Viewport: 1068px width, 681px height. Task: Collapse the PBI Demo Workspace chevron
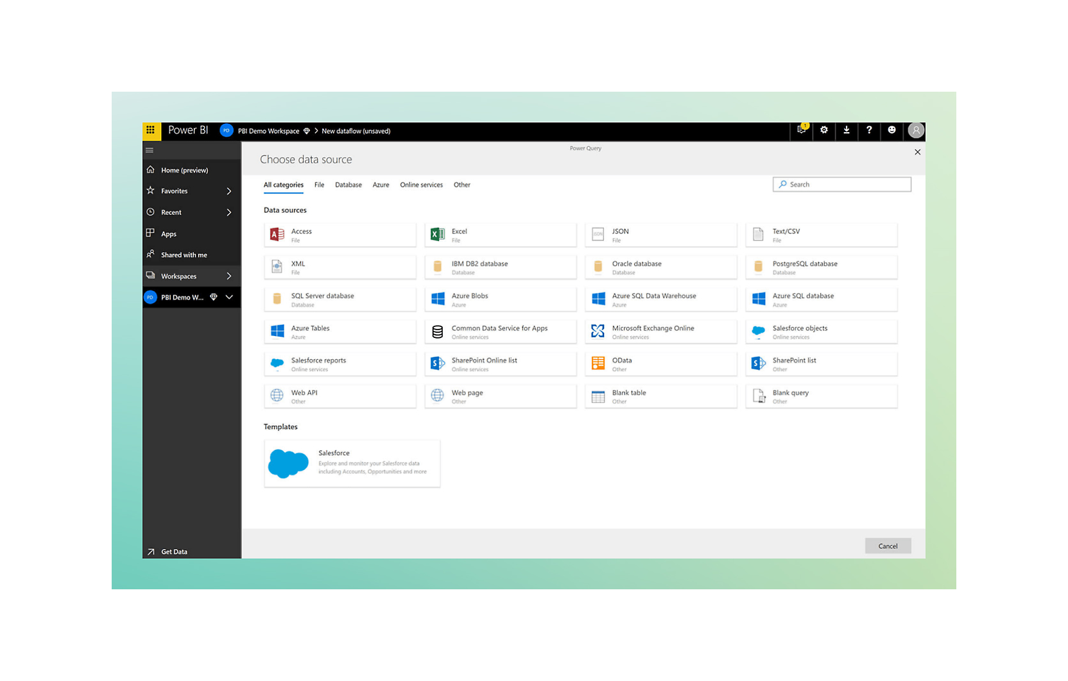229,298
